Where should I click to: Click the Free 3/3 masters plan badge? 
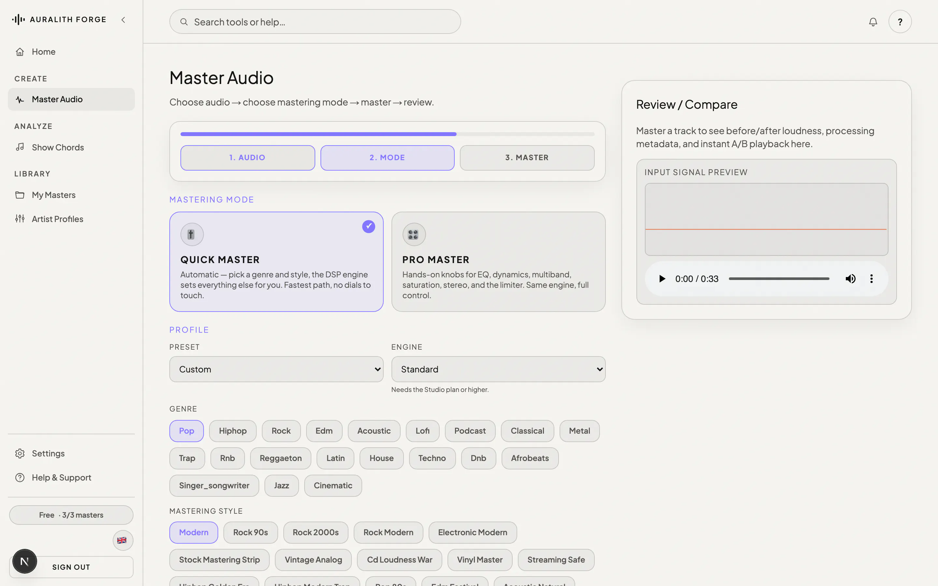pyautogui.click(x=71, y=515)
